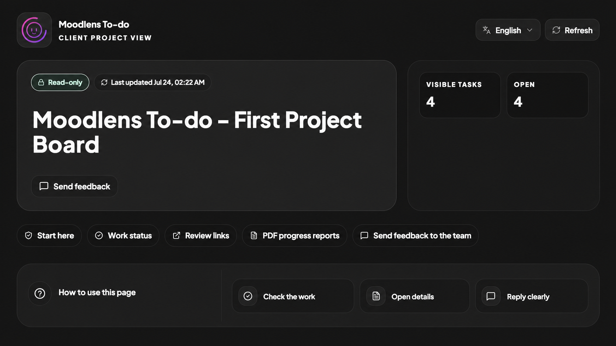Click the Moodlens smiley logo icon
The height and width of the screenshot is (346, 616).
pos(34,30)
